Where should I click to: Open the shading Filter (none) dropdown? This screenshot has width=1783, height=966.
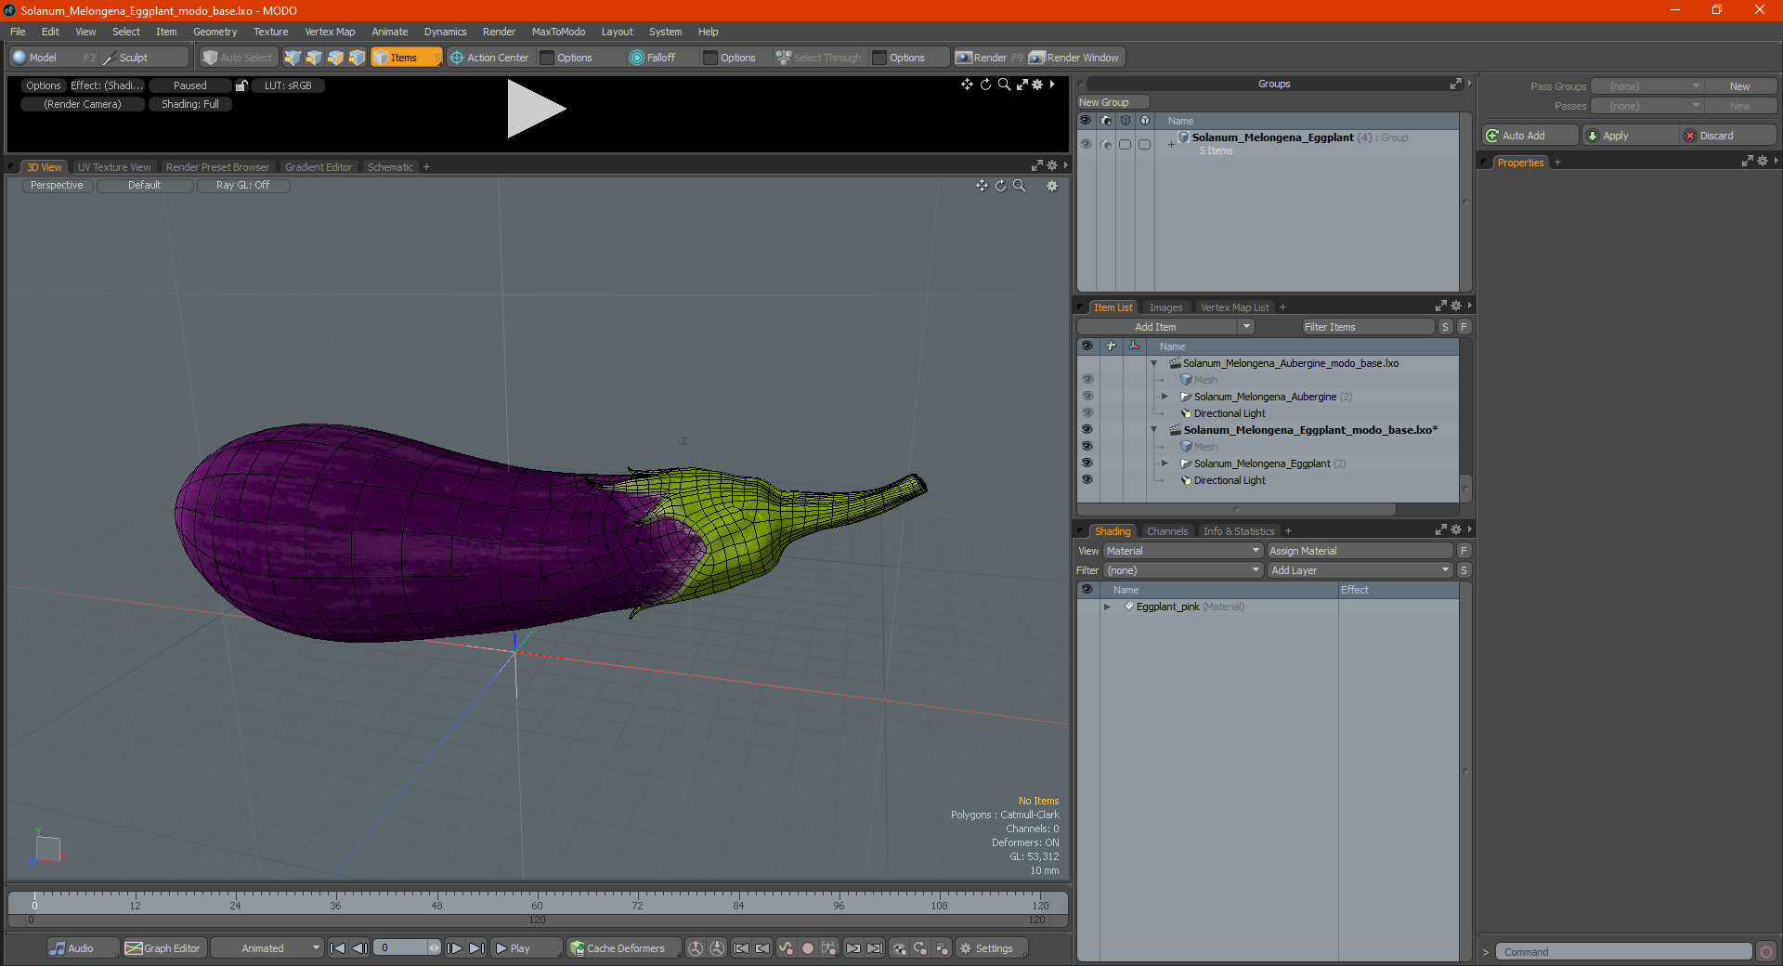[x=1183, y=570]
